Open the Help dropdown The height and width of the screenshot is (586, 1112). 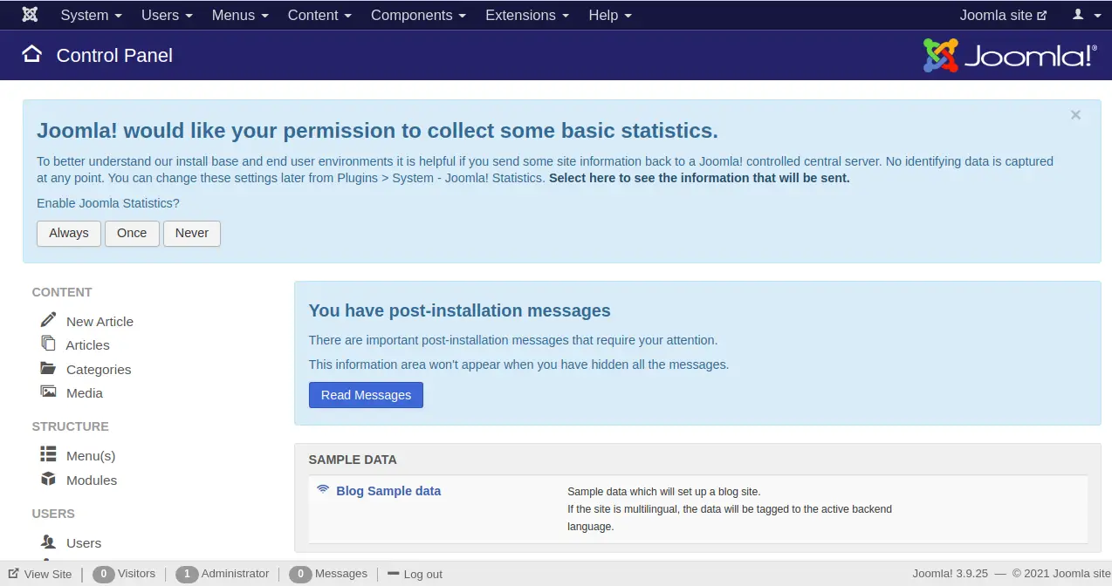610,15
